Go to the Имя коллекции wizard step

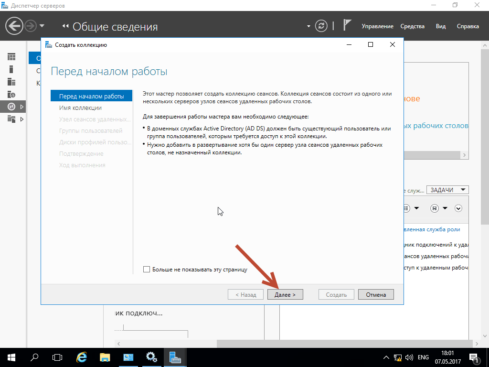[80, 108]
